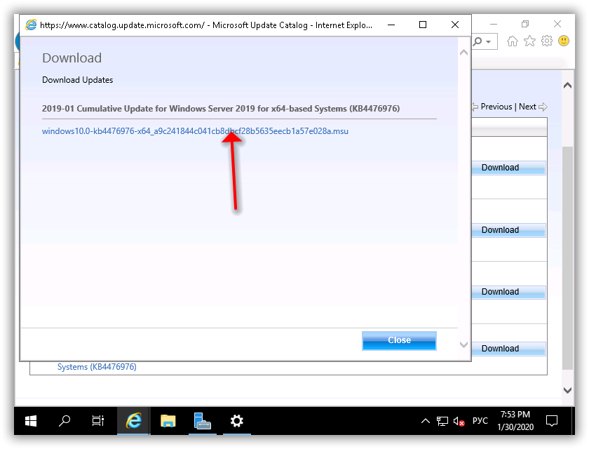The width and height of the screenshot is (589, 449).
Task: Open the Favorites star icon
Action: pyautogui.click(x=529, y=41)
